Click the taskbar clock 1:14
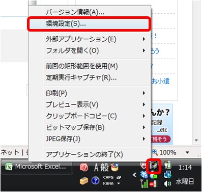Image resolution: width=202 pixels, height=192 pixels. pyautogui.click(x=185, y=168)
